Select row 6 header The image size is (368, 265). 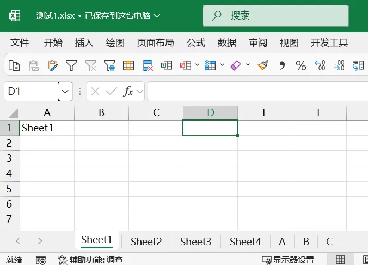(10, 204)
